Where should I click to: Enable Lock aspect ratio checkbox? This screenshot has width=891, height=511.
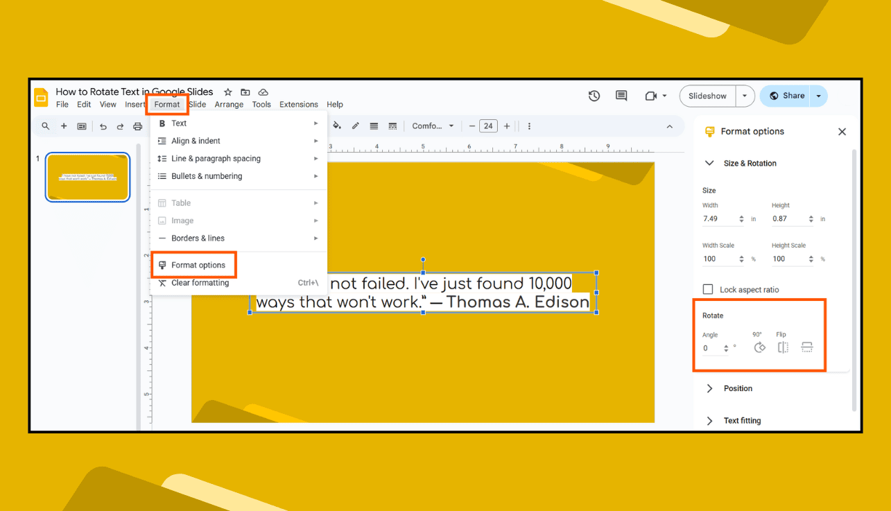click(x=708, y=289)
